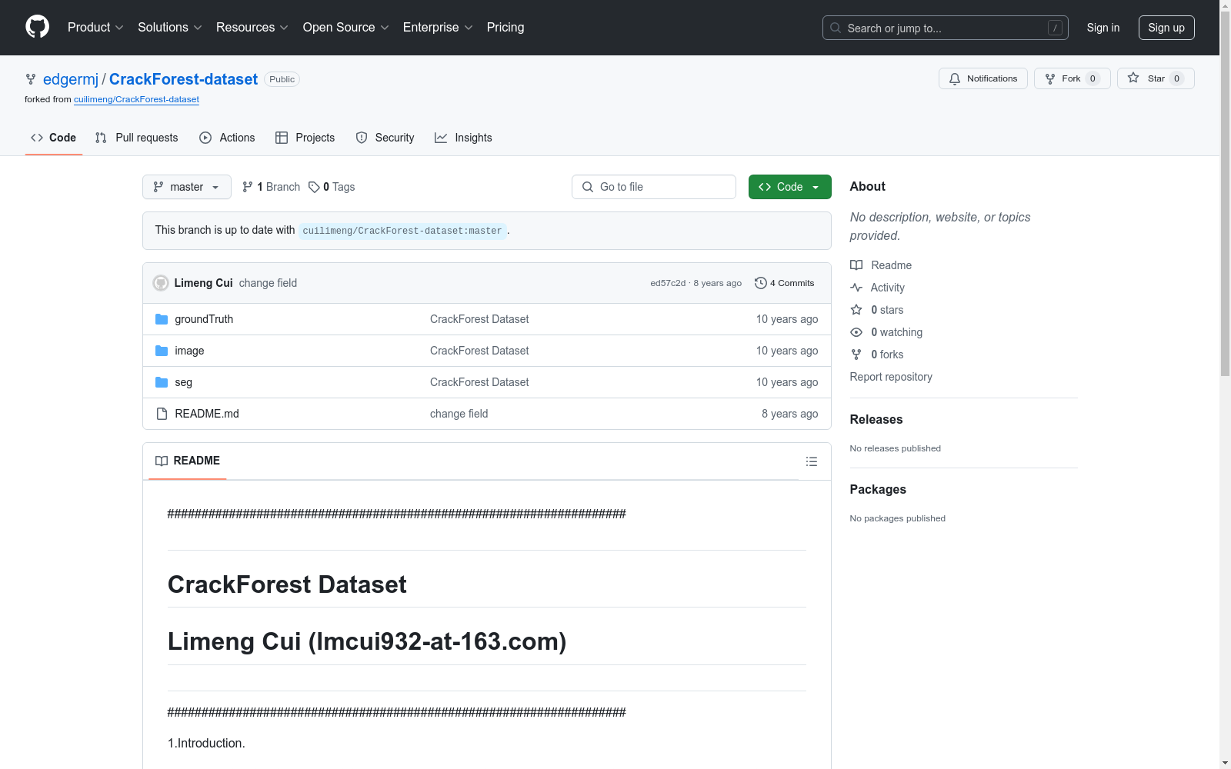Switch to the Security tab

(385, 138)
